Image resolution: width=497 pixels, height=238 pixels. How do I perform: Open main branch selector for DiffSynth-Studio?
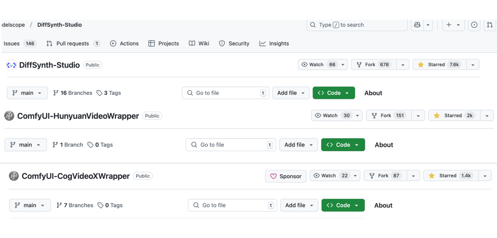click(x=27, y=93)
